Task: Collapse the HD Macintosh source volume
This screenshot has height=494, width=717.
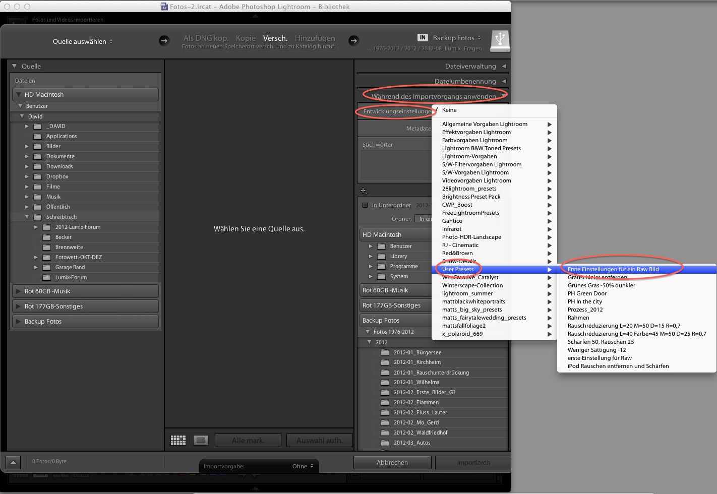Action: point(19,94)
